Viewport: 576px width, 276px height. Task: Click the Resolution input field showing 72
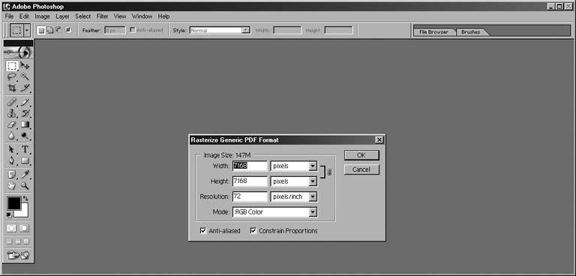[250, 197]
